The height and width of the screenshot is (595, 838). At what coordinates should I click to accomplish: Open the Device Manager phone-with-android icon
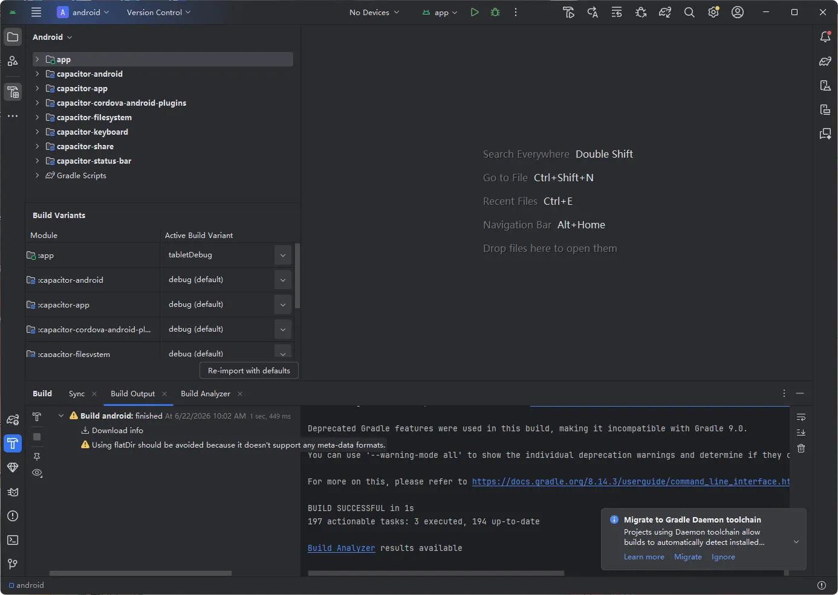coord(825,85)
